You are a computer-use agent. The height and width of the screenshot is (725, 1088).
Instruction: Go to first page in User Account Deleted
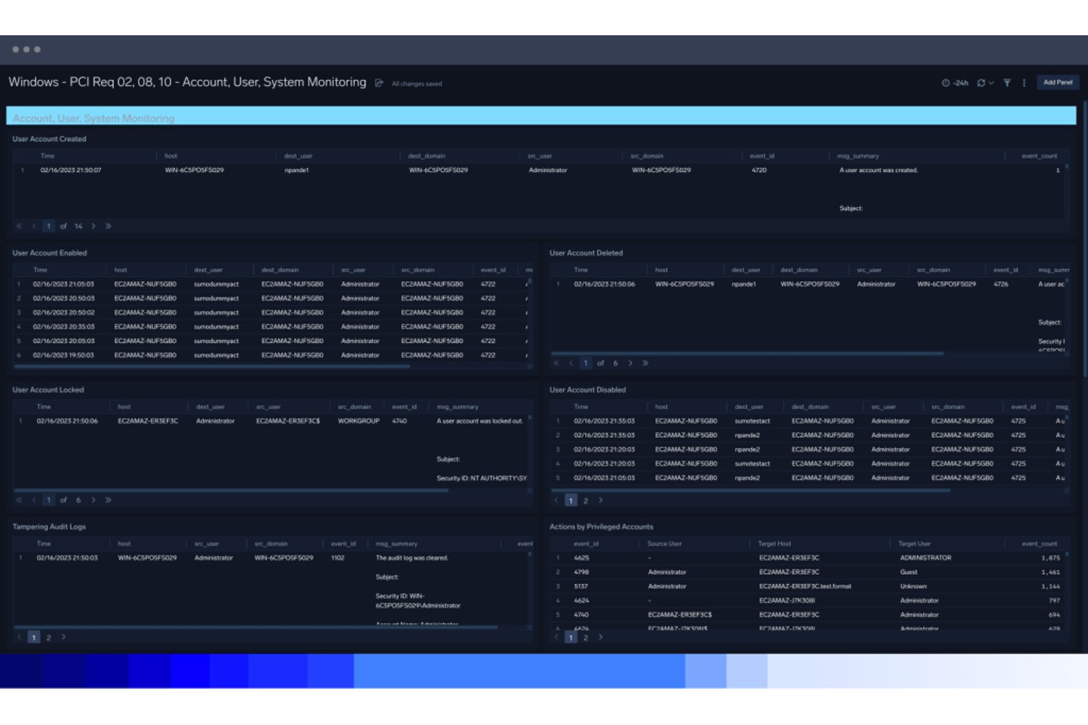coord(556,363)
